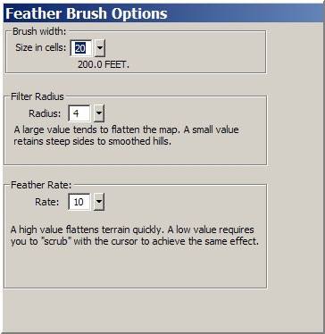Screen dimensions: 325x334
Task: Select the 200.0 FEET readout text
Action: click(104, 64)
